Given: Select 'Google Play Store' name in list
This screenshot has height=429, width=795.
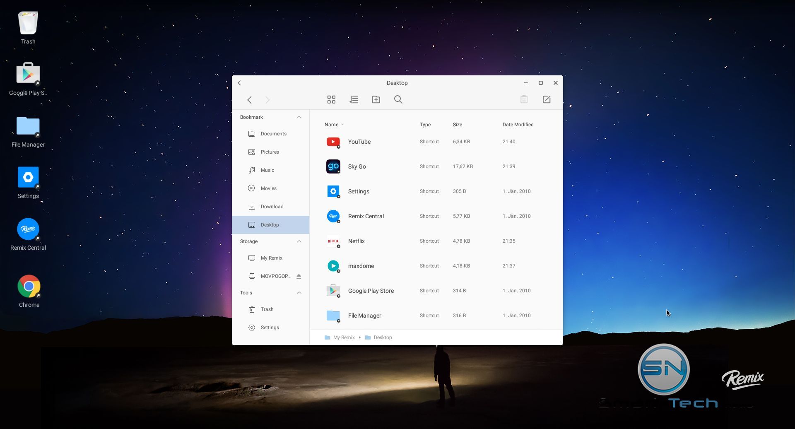Looking at the screenshot, I should pos(371,291).
